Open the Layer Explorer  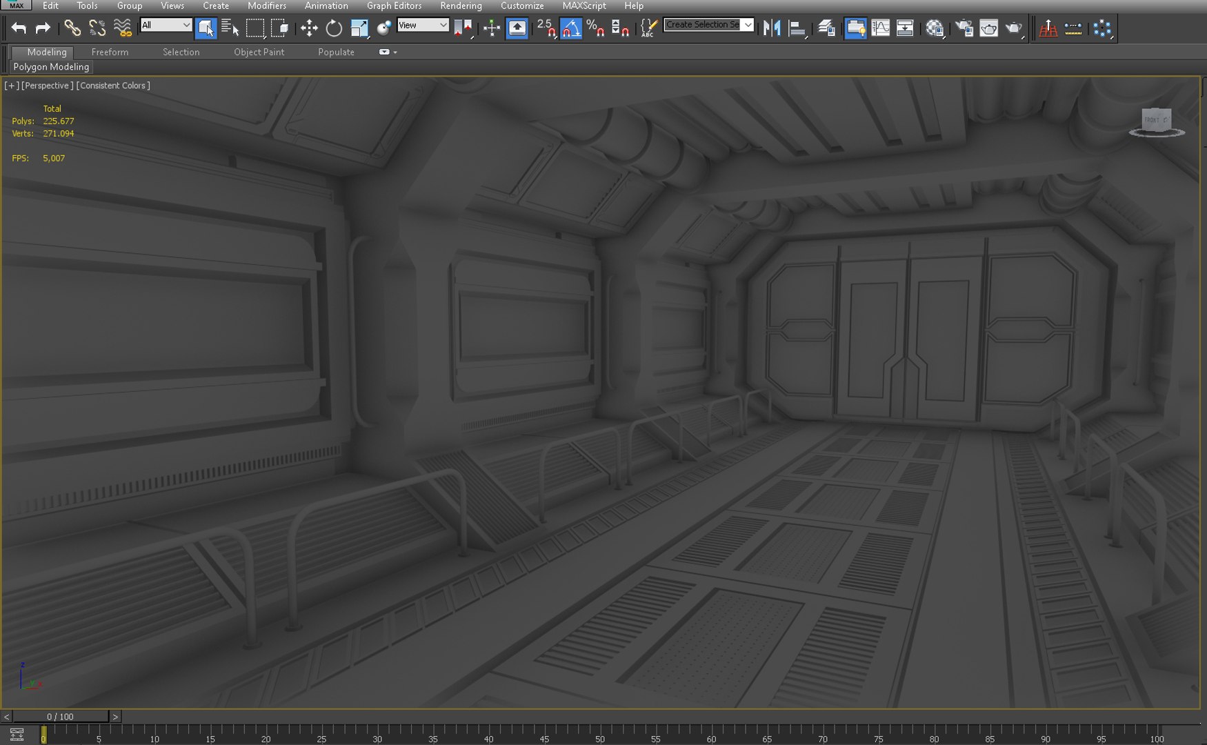[826, 28]
